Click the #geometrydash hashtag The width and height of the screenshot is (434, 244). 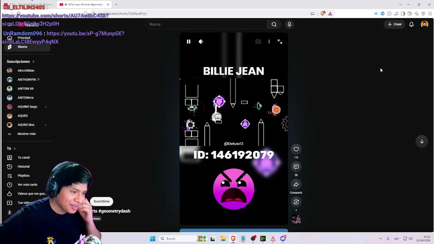click(114, 211)
